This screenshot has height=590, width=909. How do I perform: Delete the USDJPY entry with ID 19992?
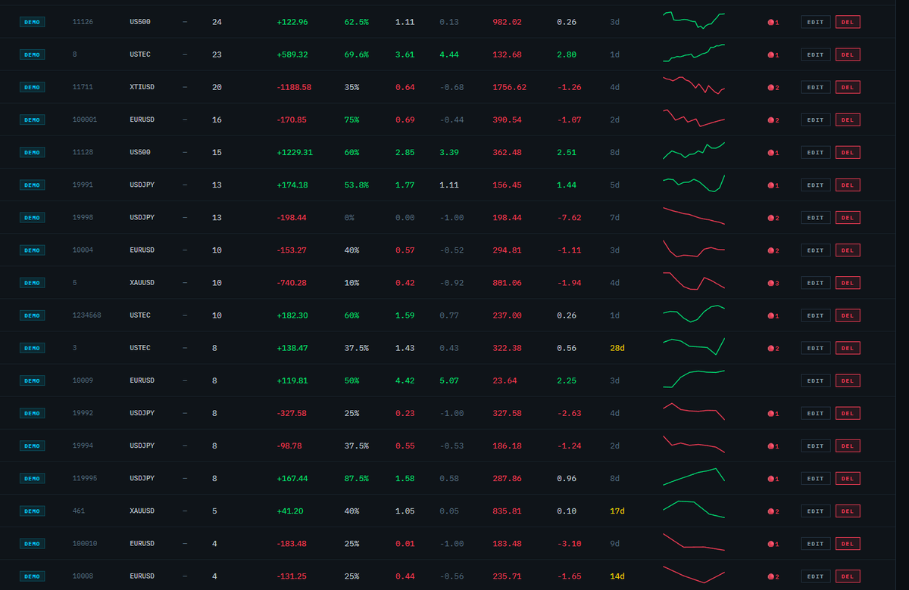click(848, 413)
